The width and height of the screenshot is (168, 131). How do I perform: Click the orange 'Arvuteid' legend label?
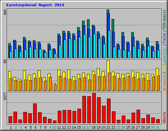(x=164, y=83)
